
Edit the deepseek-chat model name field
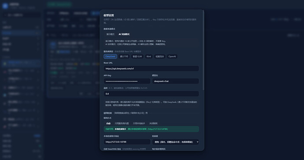(x=175, y=81)
